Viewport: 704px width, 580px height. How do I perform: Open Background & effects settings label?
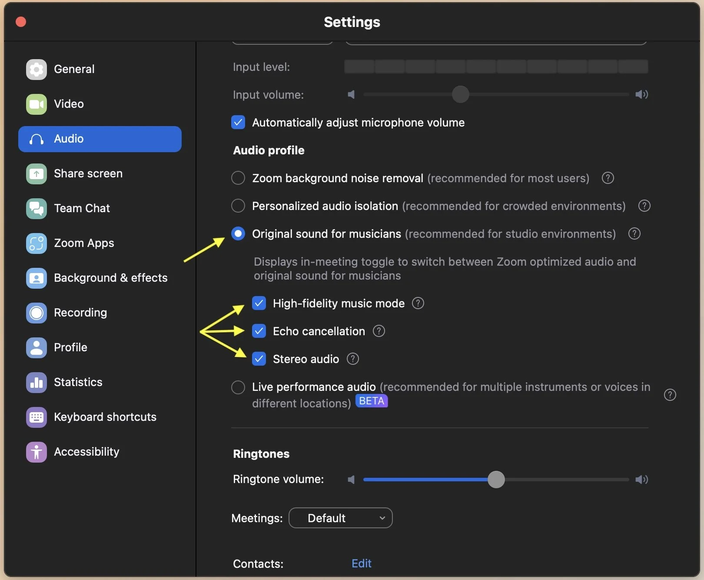(111, 278)
